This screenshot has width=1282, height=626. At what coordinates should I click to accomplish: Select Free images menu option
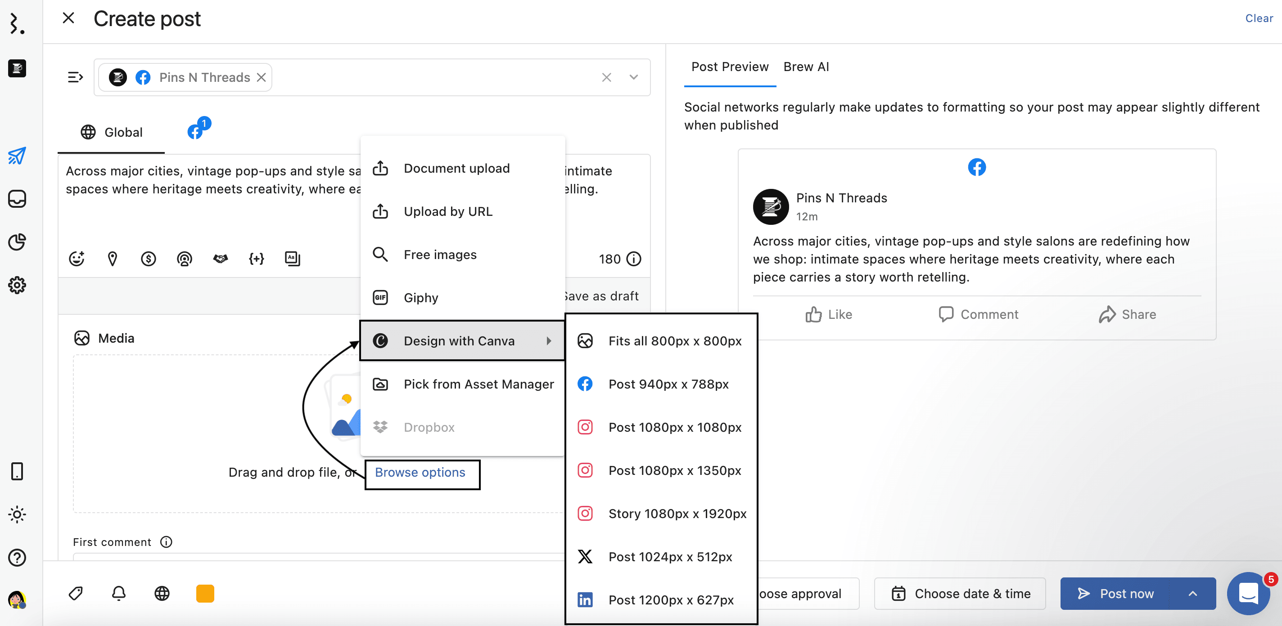coord(440,255)
